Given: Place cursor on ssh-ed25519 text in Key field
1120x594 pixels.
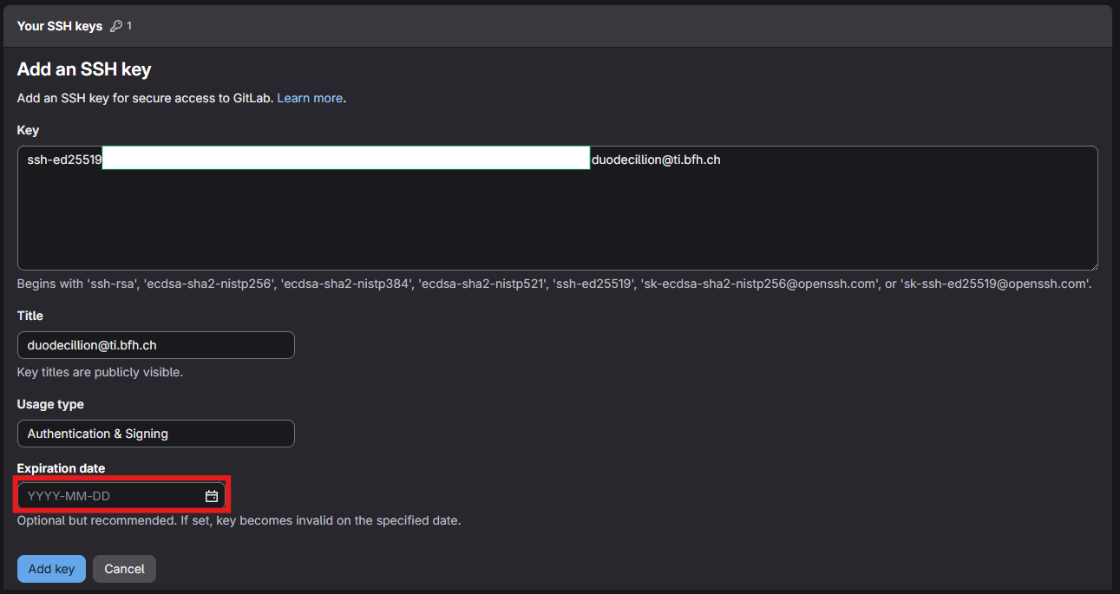Looking at the screenshot, I should pos(64,160).
